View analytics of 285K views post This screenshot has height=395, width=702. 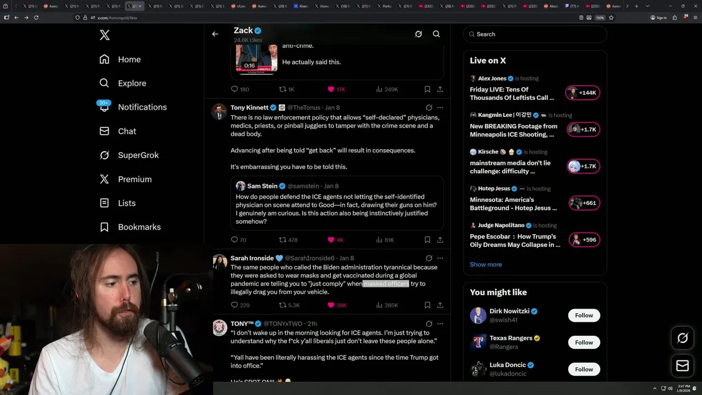click(x=387, y=305)
